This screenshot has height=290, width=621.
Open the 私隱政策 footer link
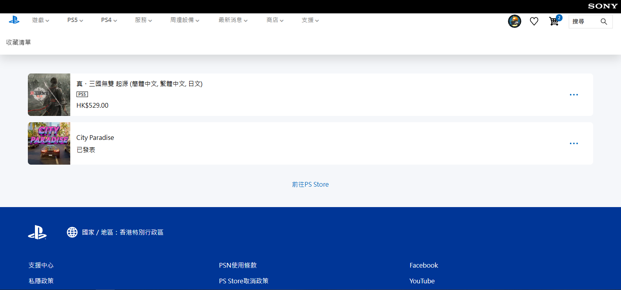[x=41, y=281]
